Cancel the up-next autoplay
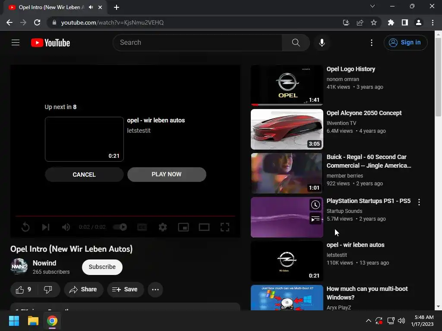This screenshot has width=442, height=331. point(84,175)
